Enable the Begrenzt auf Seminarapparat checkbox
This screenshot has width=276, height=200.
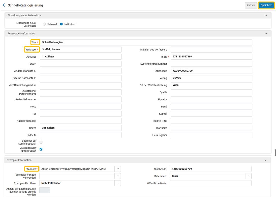point(41,142)
